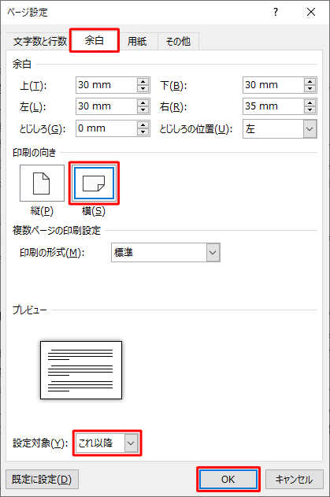The image size is (330, 497).
Task: Decrease the とじしろ gutter value
Action: (x=143, y=132)
